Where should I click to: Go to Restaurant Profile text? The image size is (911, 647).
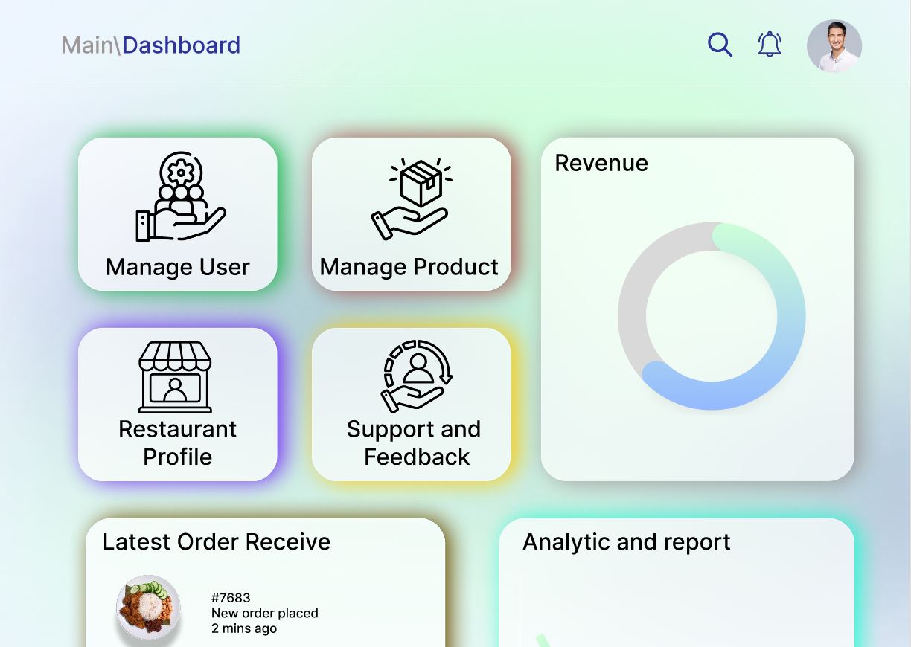178,442
